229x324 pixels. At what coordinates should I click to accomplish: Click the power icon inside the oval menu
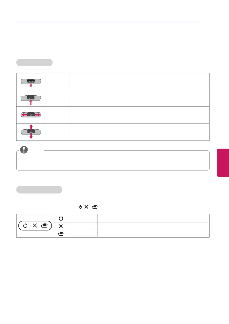pos(25,225)
